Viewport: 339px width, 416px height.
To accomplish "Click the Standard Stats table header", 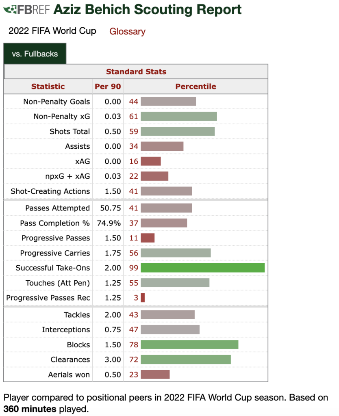I will 136,71.
